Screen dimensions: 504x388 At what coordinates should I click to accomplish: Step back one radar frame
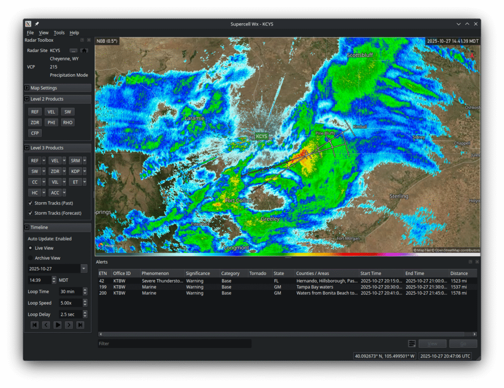click(x=46, y=325)
